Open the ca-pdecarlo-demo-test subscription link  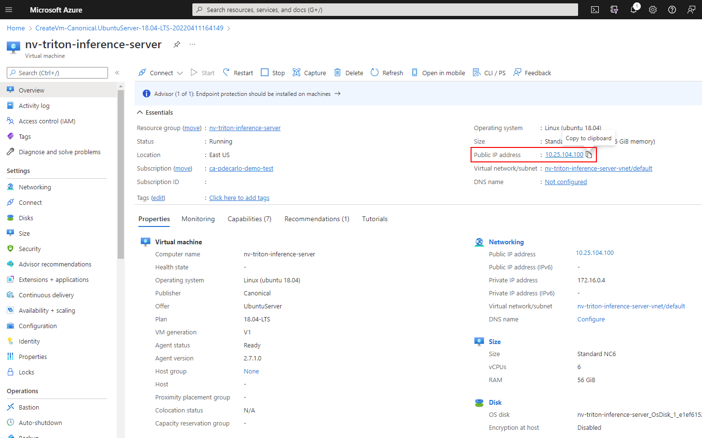241,168
